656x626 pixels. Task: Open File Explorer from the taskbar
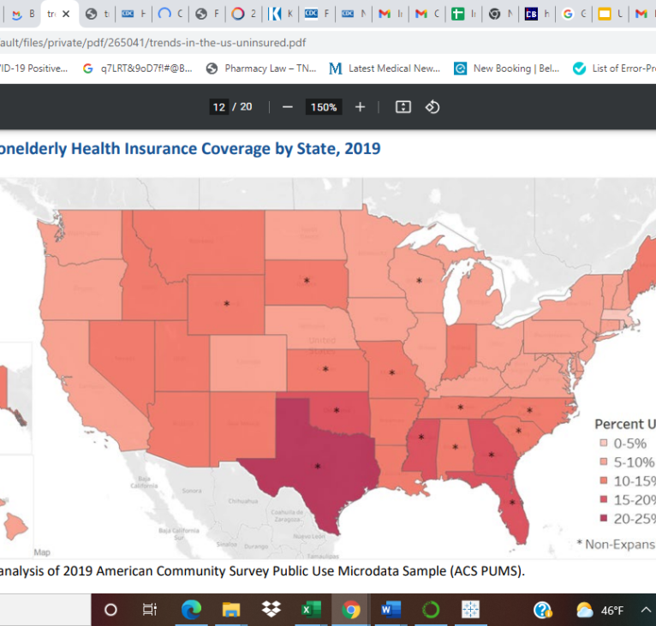(231, 610)
